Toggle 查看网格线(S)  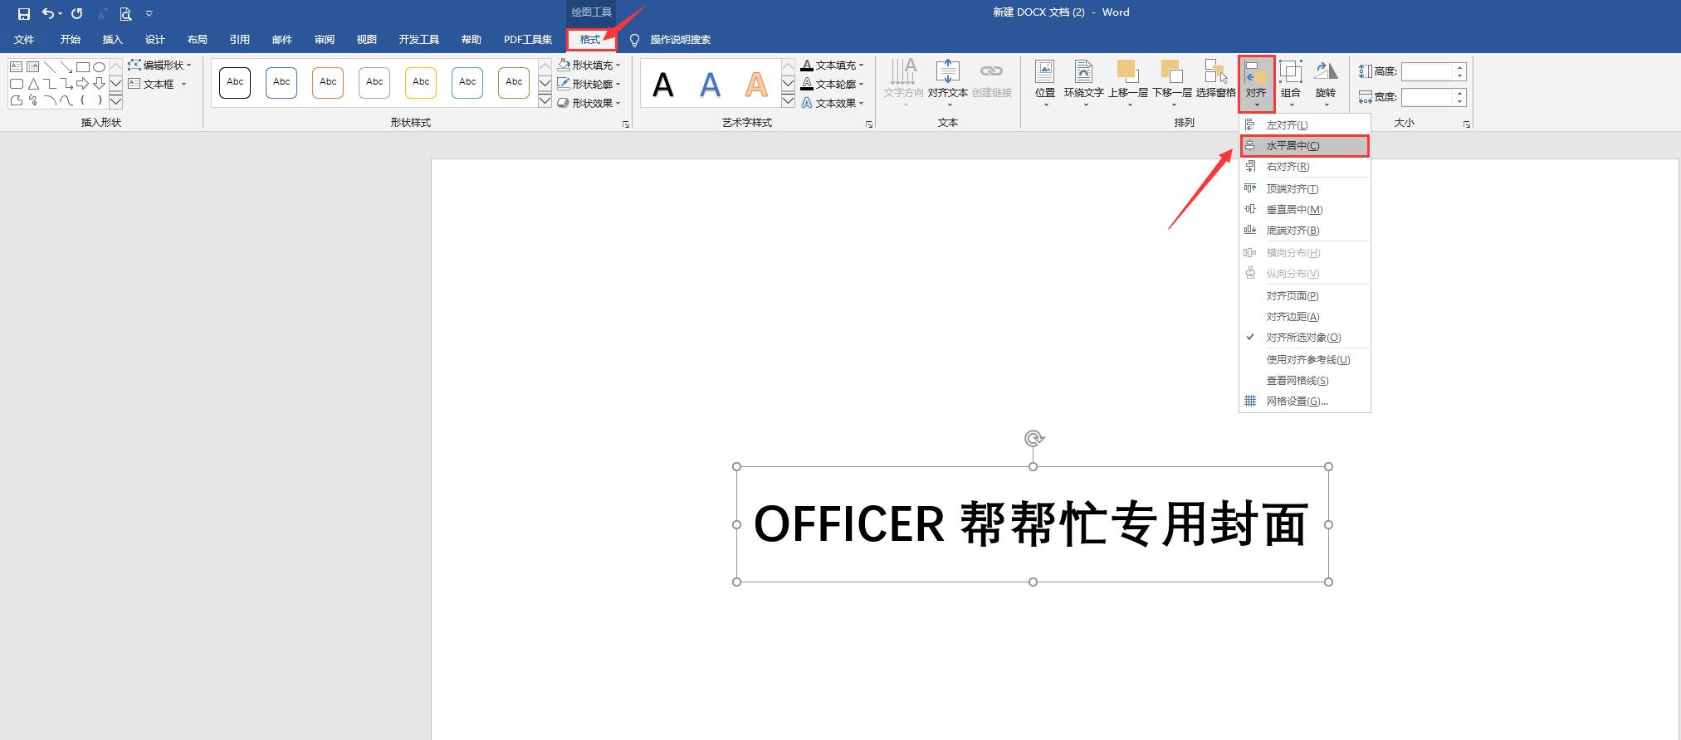pyautogui.click(x=1304, y=381)
